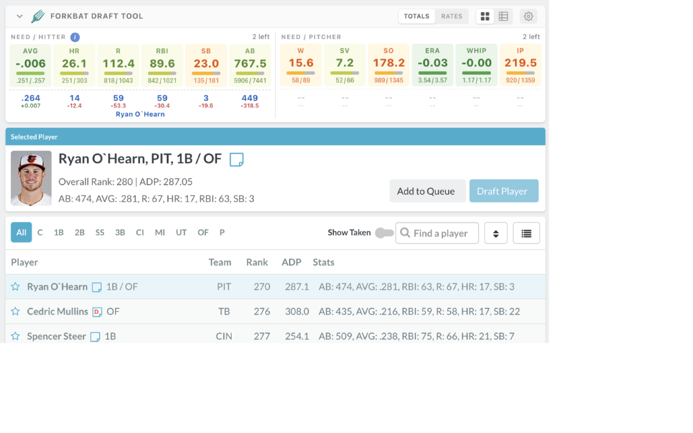693x433 pixels.
Task: Click the SB hitter need card
Action: click(206, 65)
